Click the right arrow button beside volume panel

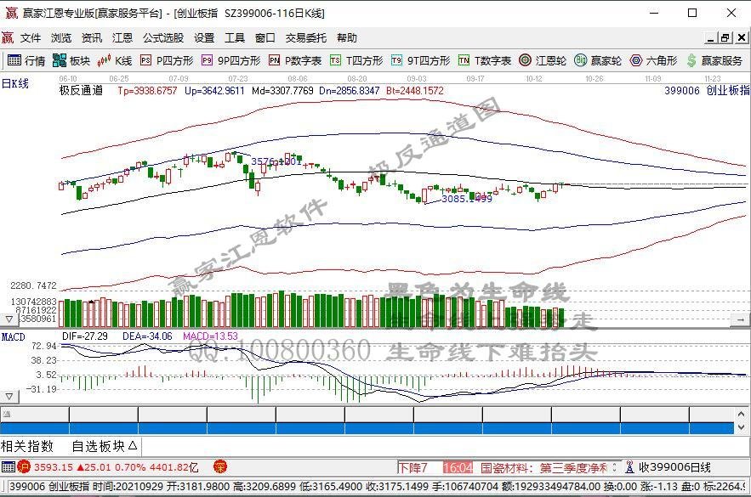741,319
